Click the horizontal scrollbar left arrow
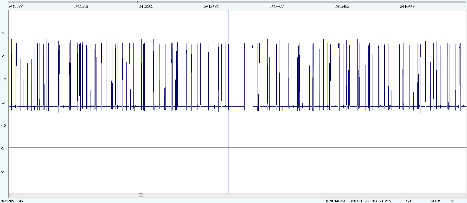The width and height of the screenshot is (467, 203). tap(11, 195)
